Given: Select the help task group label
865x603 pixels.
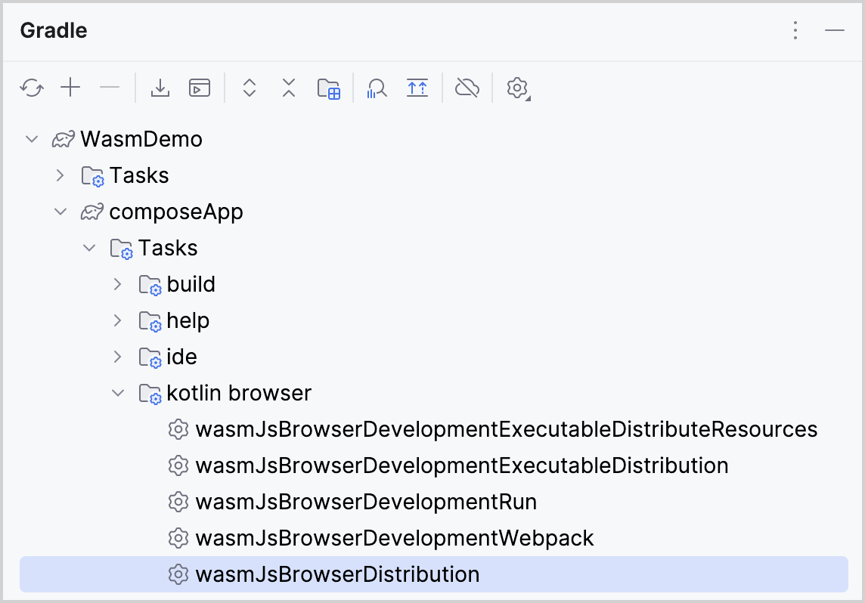Looking at the screenshot, I should pos(188,321).
